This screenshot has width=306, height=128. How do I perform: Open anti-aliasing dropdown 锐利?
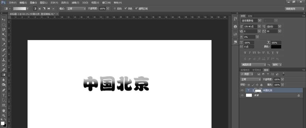(x=277, y=65)
